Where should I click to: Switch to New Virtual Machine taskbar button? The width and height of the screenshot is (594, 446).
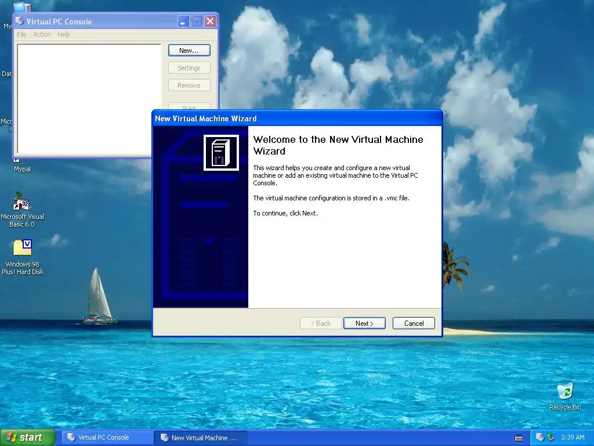pos(200,437)
